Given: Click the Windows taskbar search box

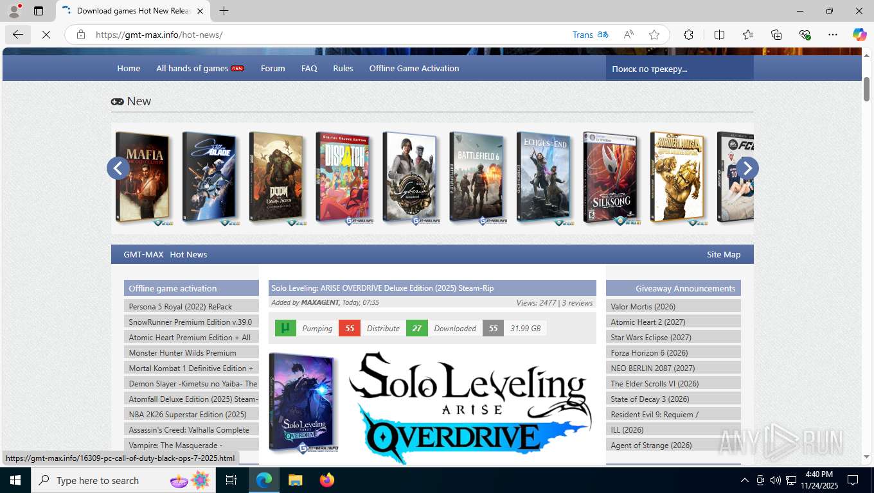Looking at the screenshot, I should coord(122,480).
